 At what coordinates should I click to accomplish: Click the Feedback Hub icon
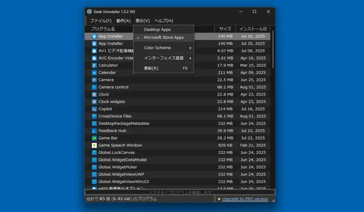[94, 131]
